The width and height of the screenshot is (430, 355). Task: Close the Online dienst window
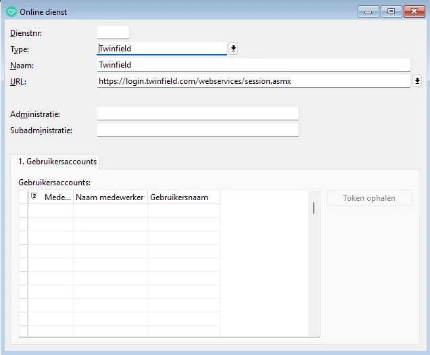pyautogui.click(x=414, y=11)
